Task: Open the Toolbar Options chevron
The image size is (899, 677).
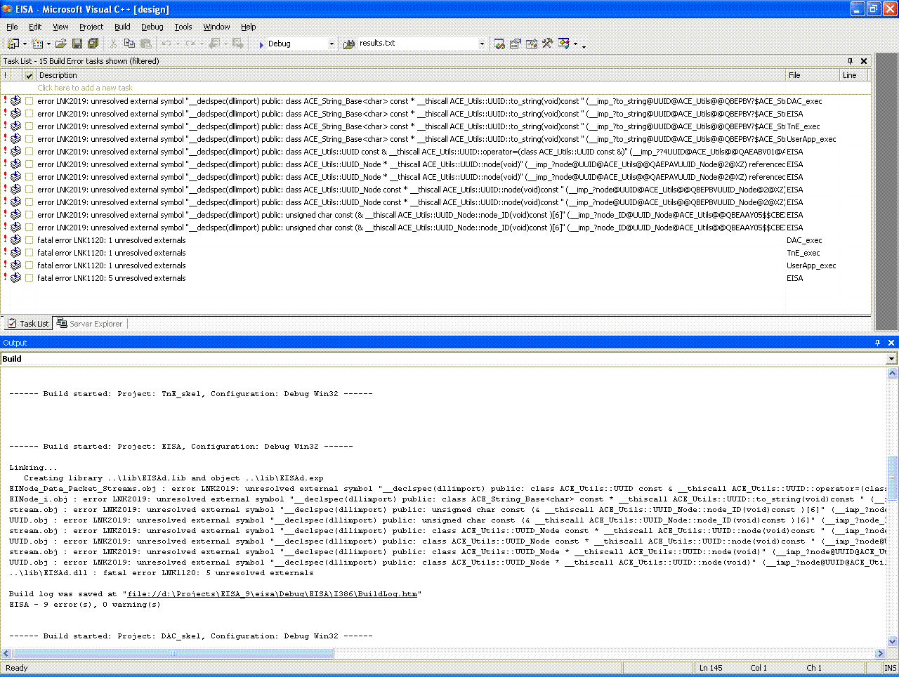Action: point(584,46)
